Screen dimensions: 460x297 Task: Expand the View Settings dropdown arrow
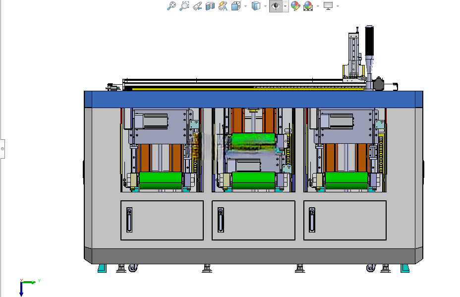338,6
